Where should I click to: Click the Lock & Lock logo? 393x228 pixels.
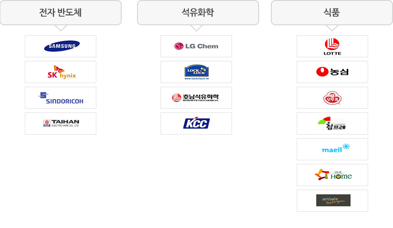(196, 72)
